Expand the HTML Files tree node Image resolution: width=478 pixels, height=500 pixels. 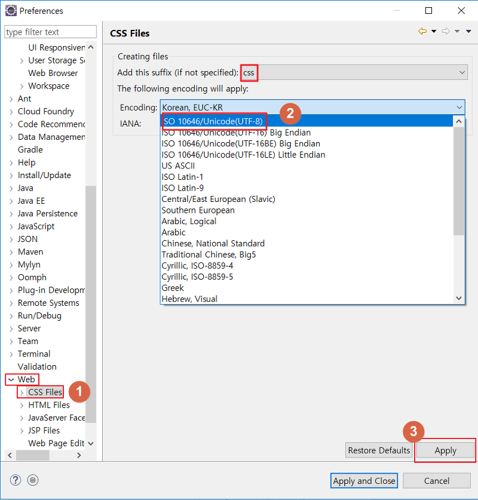click(22, 405)
